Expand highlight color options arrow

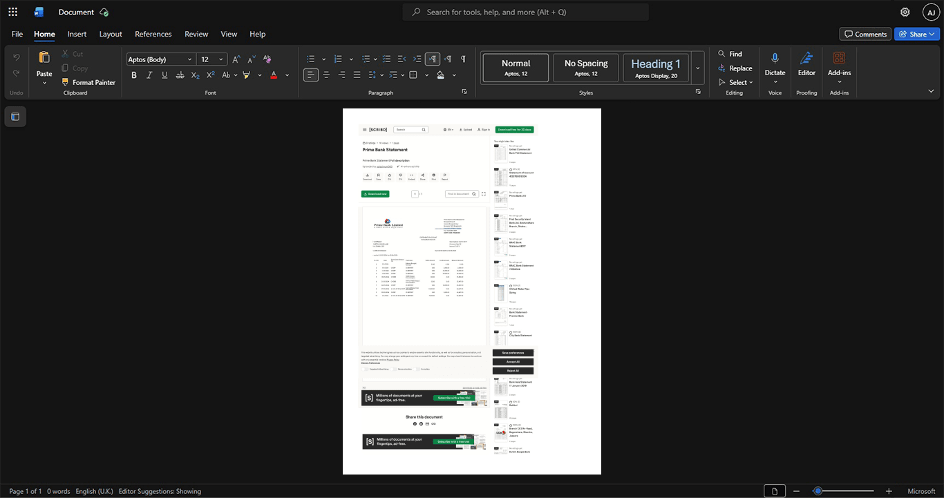(260, 75)
